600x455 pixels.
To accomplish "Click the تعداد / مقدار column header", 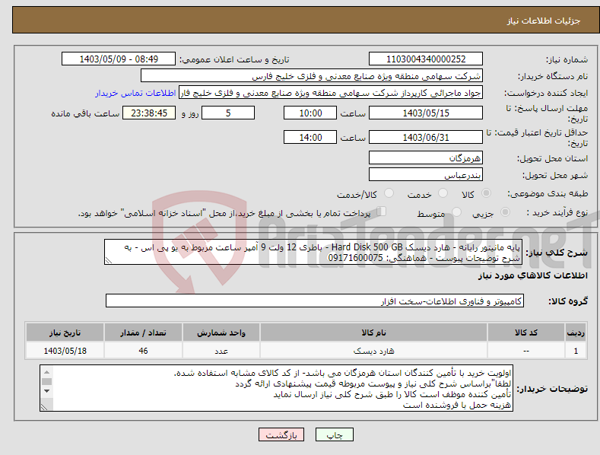I will coord(143,332).
